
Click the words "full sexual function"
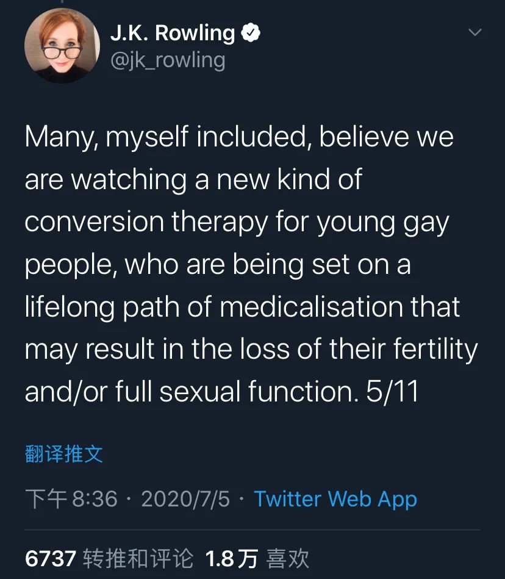pos(235,392)
